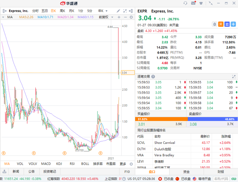Click the blue sell-side 48.68% bar
Screen dimensions: 238x182
[x=213, y=119]
